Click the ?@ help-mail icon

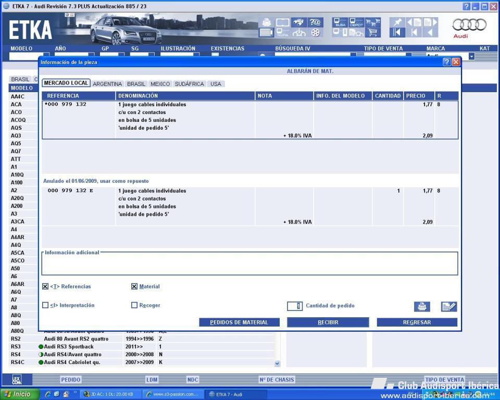click(x=316, y=22)
